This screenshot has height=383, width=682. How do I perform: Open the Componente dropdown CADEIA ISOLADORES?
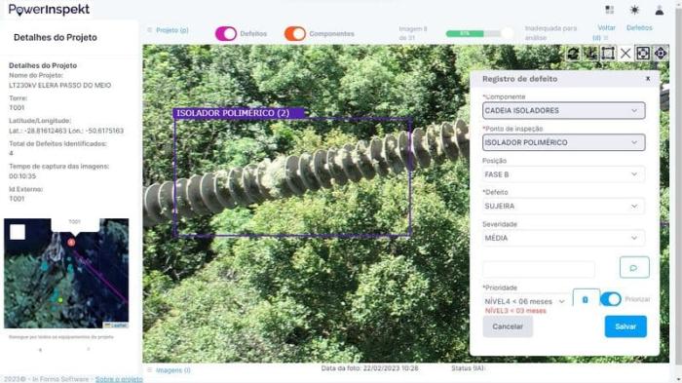(563, 110)
